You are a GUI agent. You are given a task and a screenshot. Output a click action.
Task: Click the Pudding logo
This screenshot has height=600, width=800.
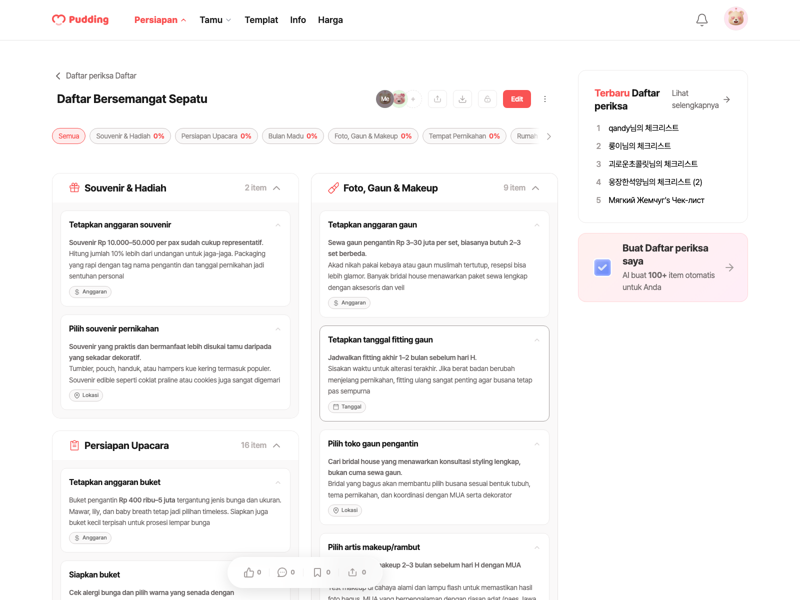coord(80,19)
